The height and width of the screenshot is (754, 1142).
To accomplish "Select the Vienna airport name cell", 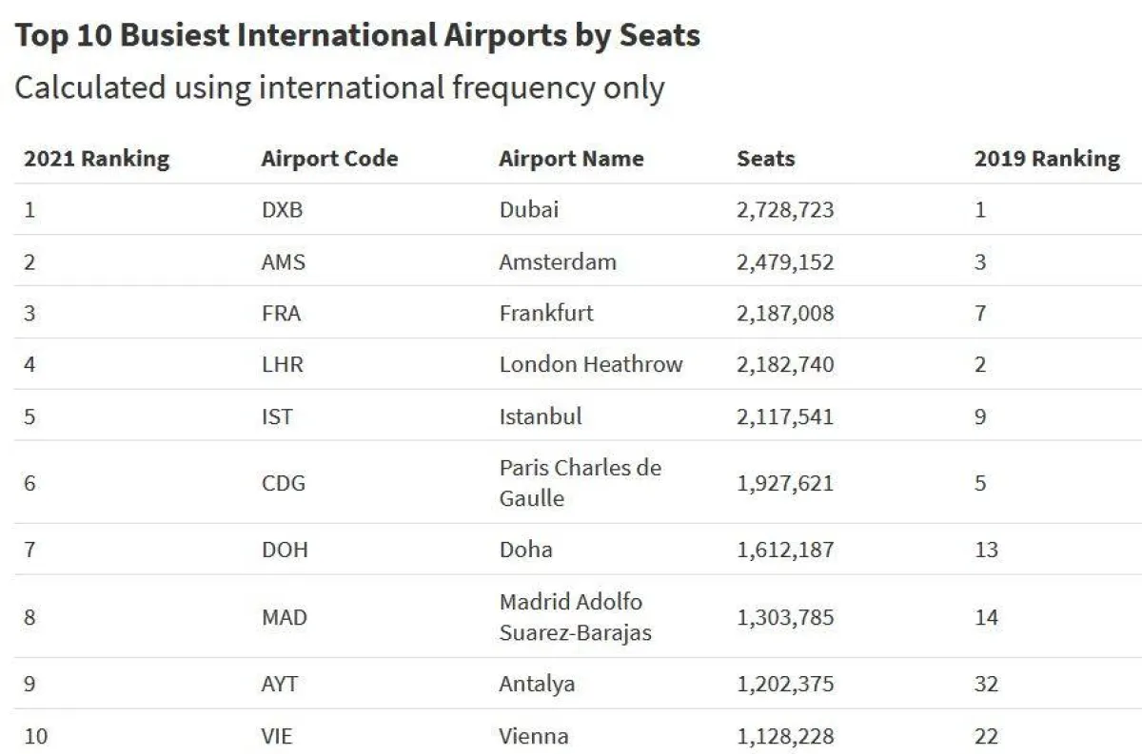I will (534, 736).
